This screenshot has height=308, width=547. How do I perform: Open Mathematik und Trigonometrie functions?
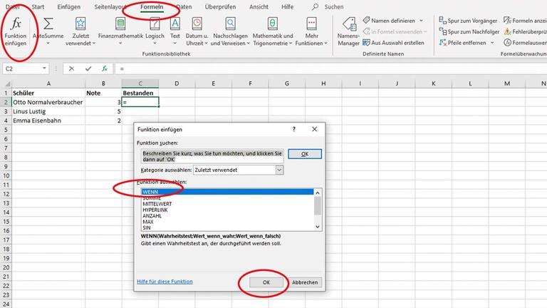coord(273,31)
